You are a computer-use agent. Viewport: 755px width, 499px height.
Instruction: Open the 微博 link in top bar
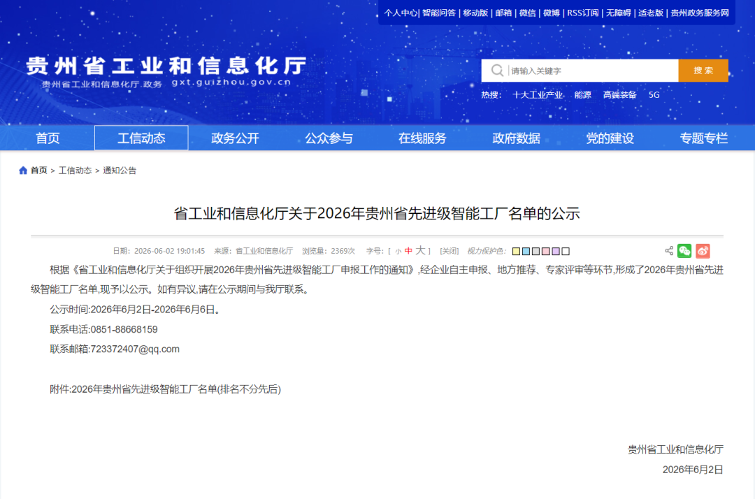[552, 13]
